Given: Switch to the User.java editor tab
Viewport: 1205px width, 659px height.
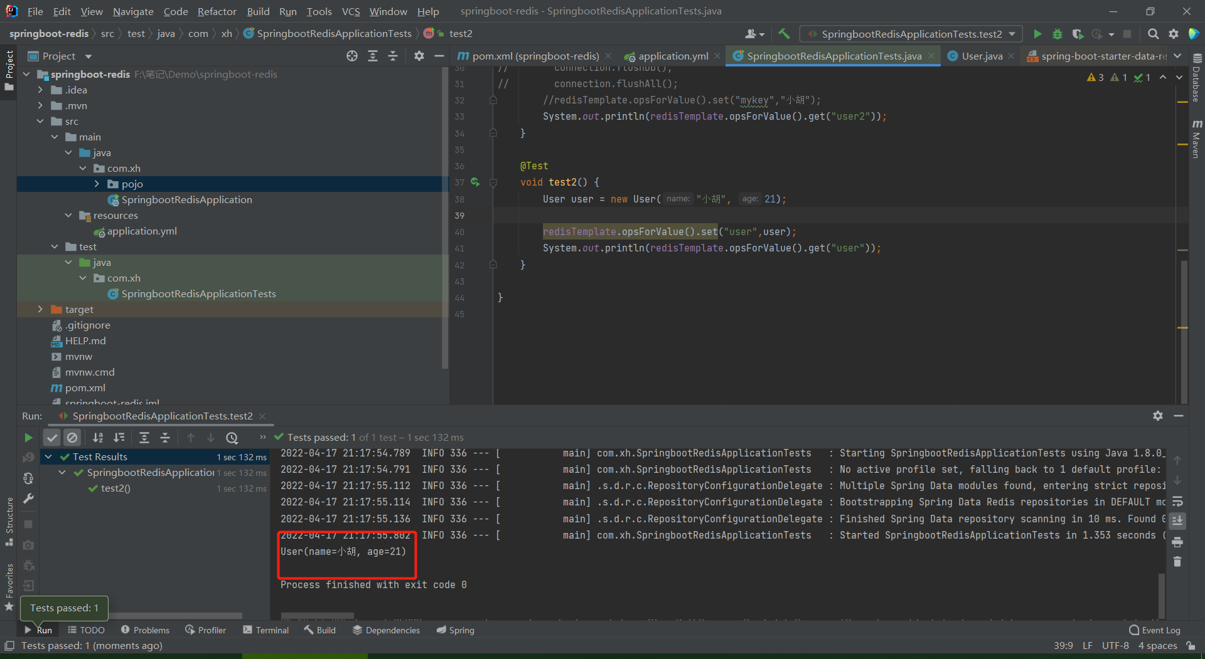Looking at the screenshot, I should [x=982, y=56].
